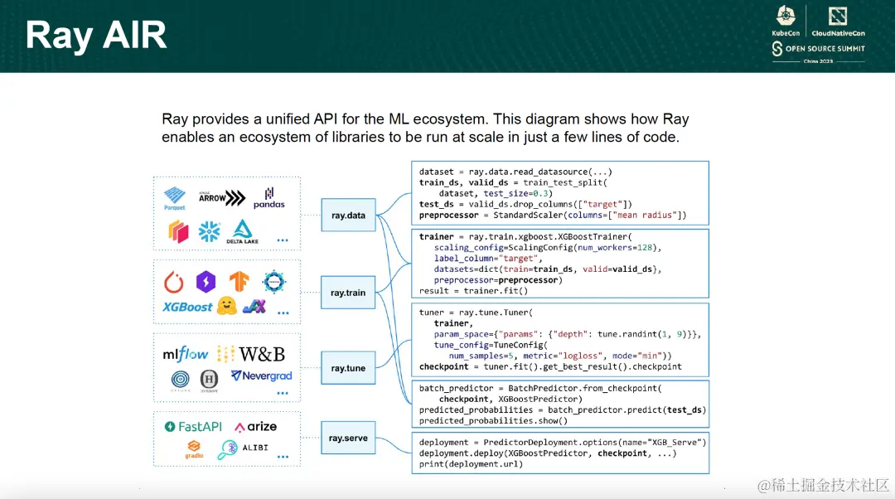Screen dimensions: 895x499
Task: Click the FastAPI logo
Action: click(x=193, y=427)
